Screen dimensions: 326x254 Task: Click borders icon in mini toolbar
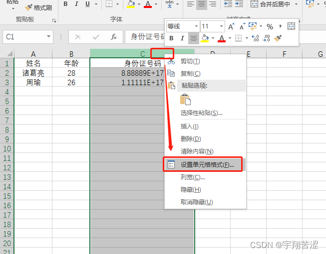point(238,38)
